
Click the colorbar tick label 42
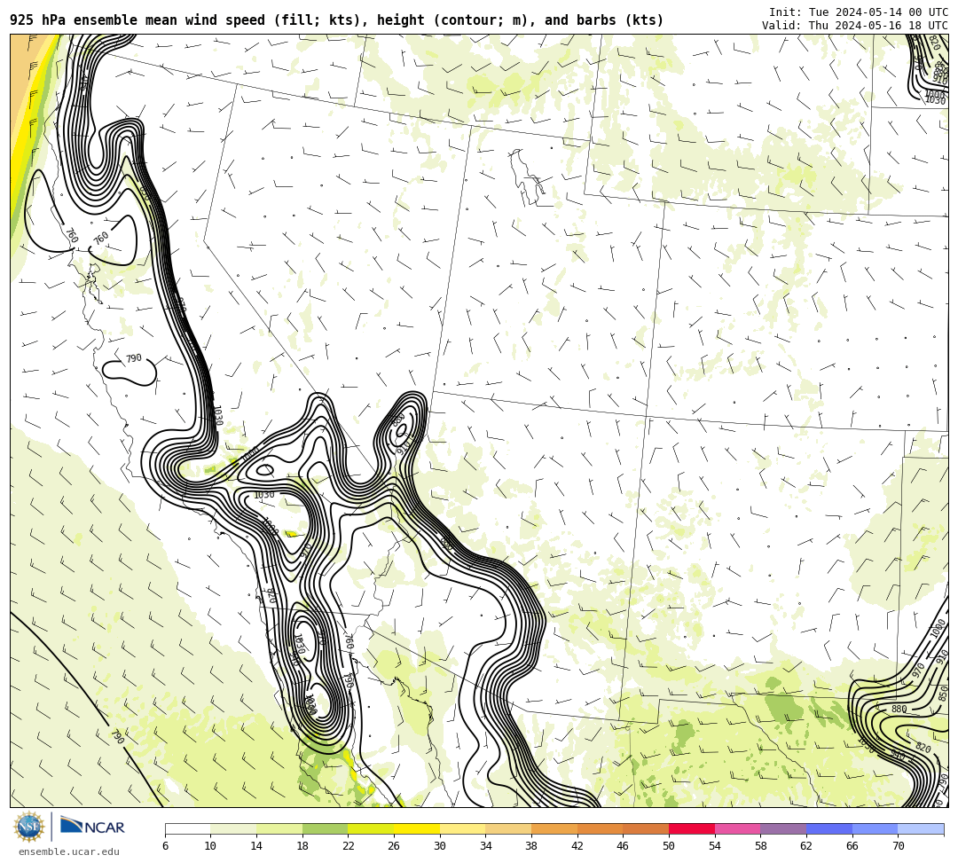(x=577, y=846)
